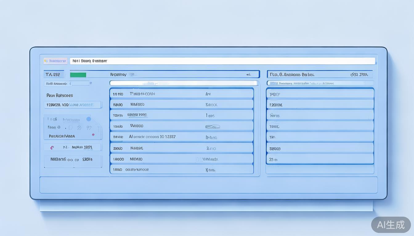Click the small round icon after Tiroe label
Viewport: 414px width, 236px height.
point(59,127)
